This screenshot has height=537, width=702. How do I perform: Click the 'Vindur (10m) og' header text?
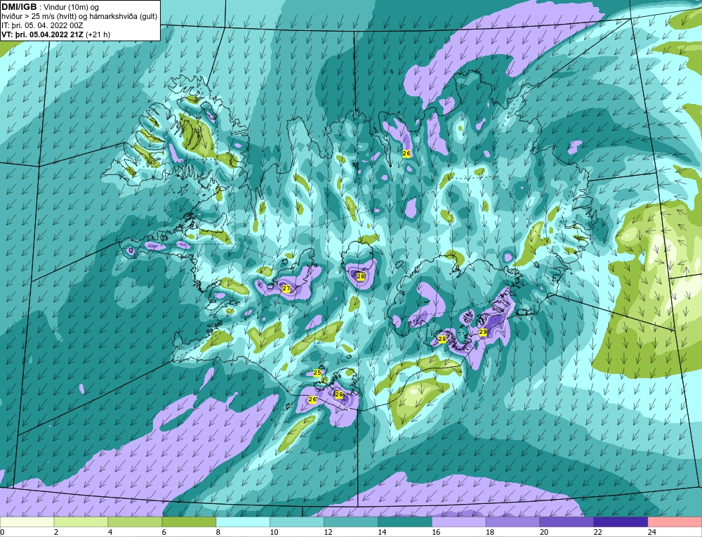point(71,8)
